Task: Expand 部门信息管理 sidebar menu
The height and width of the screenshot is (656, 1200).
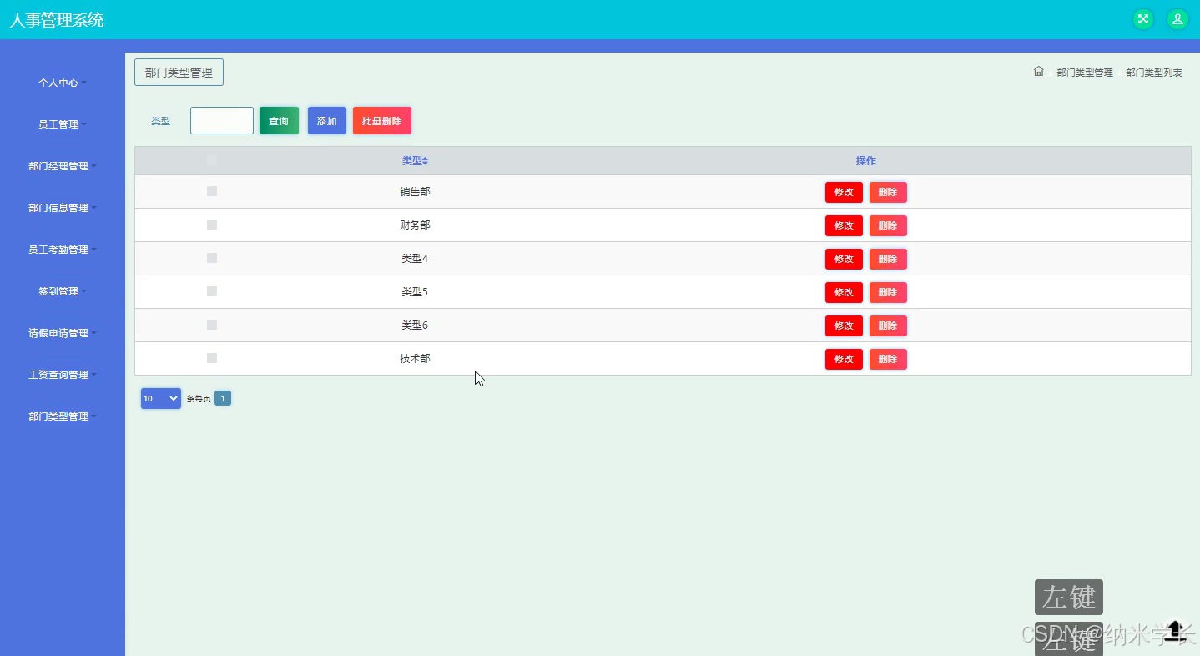Action: coord(63,208)
